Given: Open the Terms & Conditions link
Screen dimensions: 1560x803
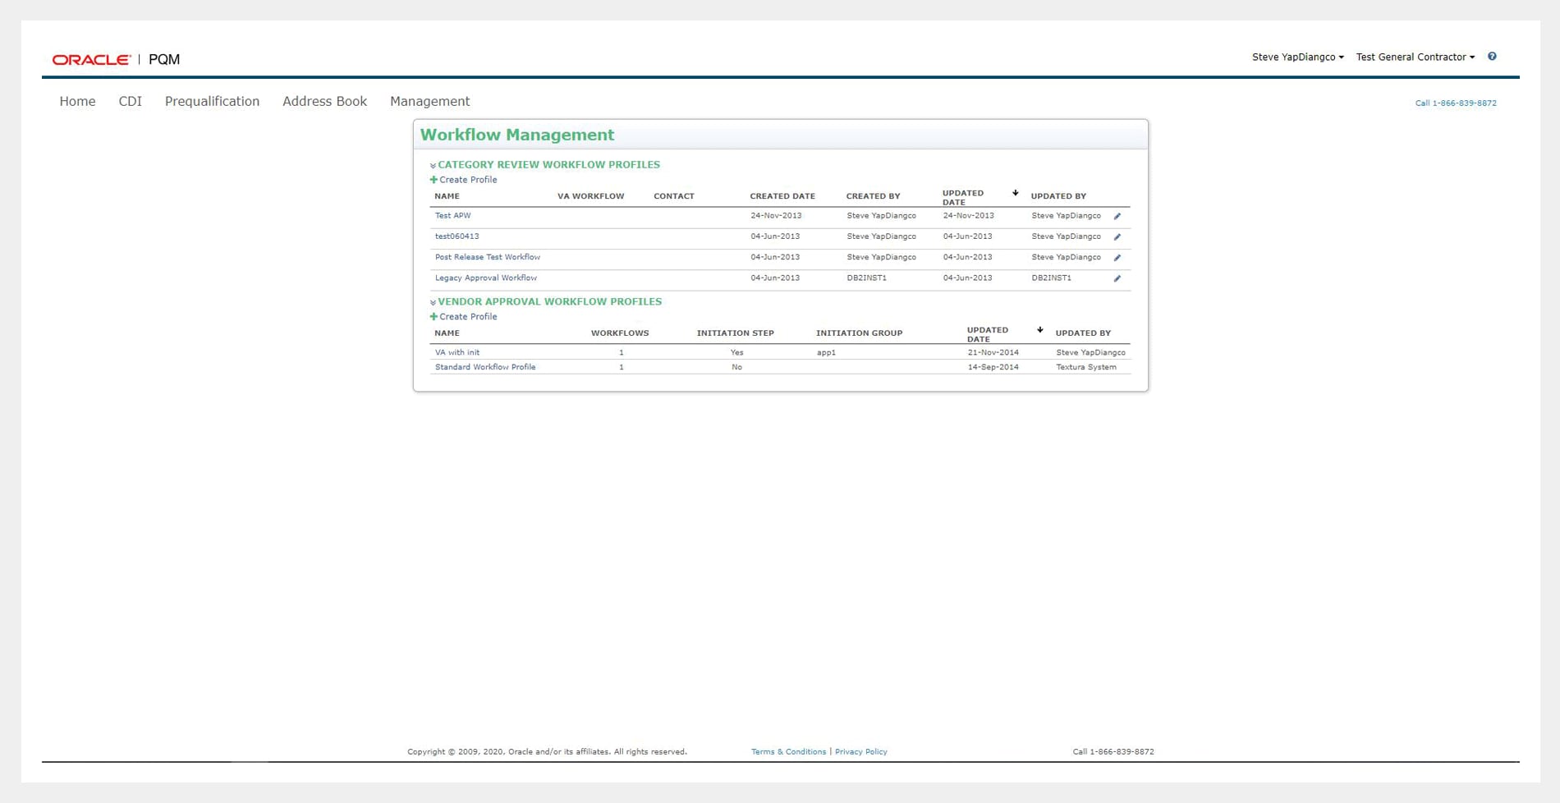Looking at the screenshot, I should 788,751.
